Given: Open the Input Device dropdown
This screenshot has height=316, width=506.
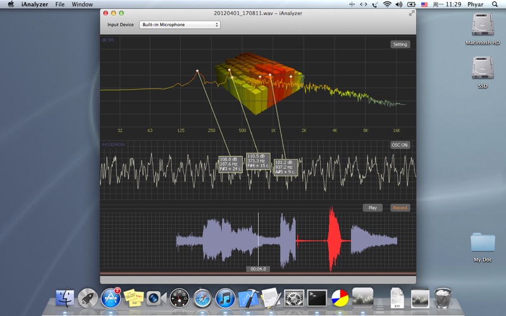Looking at the screenshot, I should click(179, 25).
